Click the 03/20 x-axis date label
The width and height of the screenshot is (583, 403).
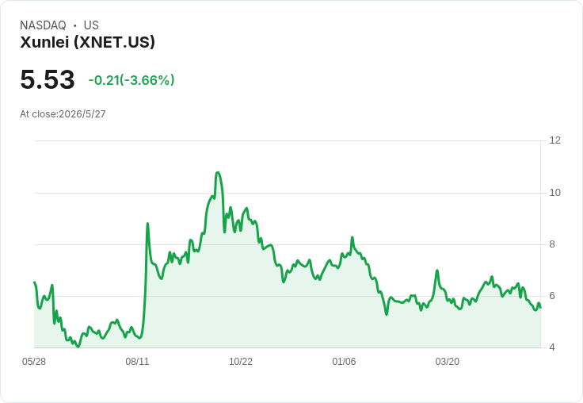coord(448,362)
